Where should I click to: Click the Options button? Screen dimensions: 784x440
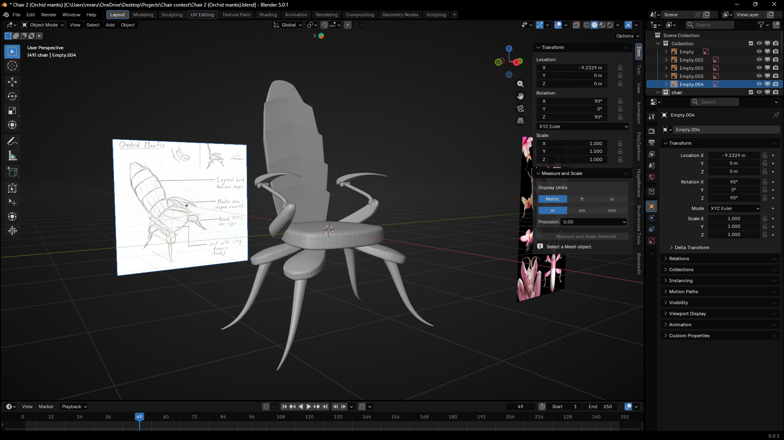pos(628,36)
